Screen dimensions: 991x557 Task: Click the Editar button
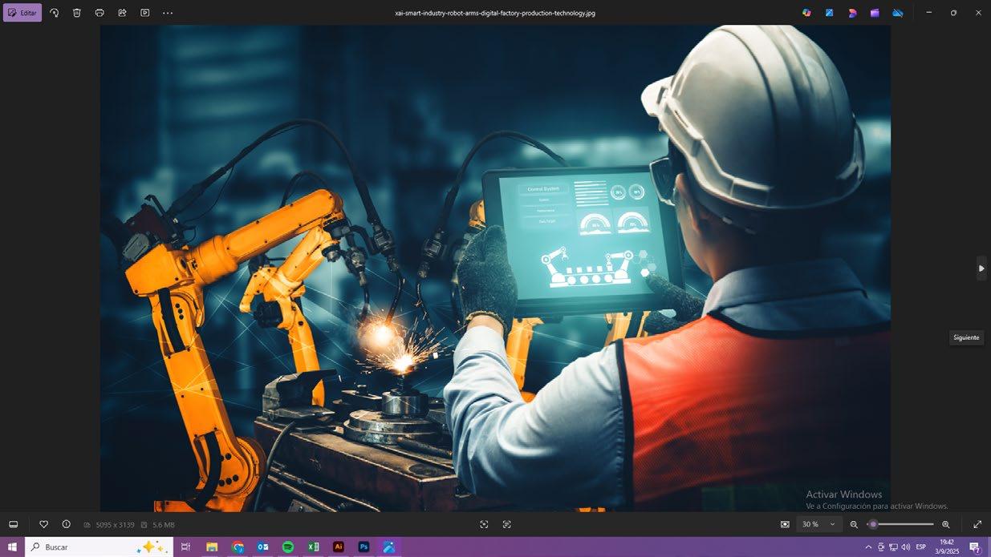22,13
